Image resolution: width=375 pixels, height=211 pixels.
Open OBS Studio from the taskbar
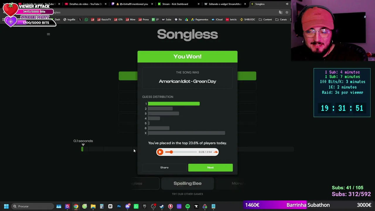tap(153, 206)
